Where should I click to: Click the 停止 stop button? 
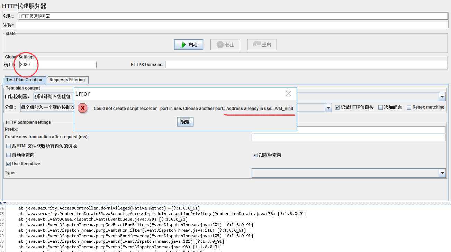click(225, 45)
